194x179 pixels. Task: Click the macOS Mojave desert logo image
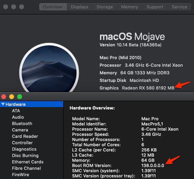click(x=49, y=68)
